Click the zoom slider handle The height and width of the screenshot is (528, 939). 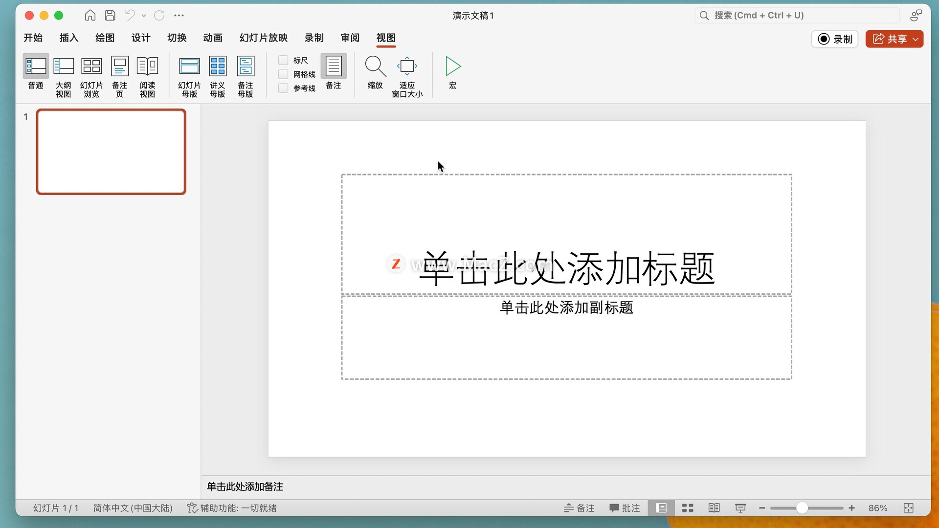[x=802, y=508]
